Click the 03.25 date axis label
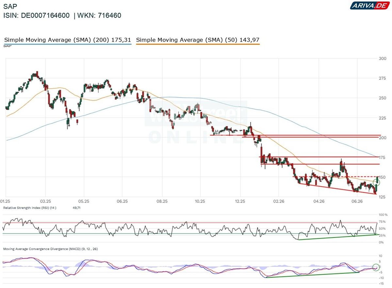This screenshot has width=392, height=288. coord(45,201)
